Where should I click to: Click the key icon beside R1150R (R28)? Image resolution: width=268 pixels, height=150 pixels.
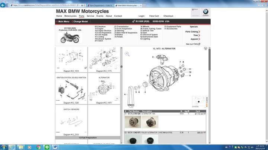click(134, 21)
